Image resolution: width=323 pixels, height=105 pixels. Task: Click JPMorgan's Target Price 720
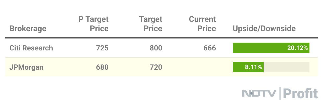pyautogui.click(x=156, y=67)
